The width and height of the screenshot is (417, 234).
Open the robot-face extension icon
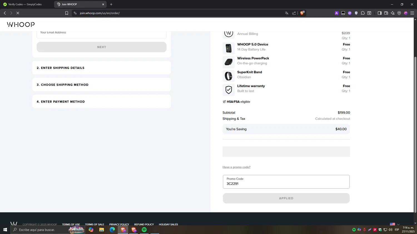pyautogui.click(x=343, y=13)
